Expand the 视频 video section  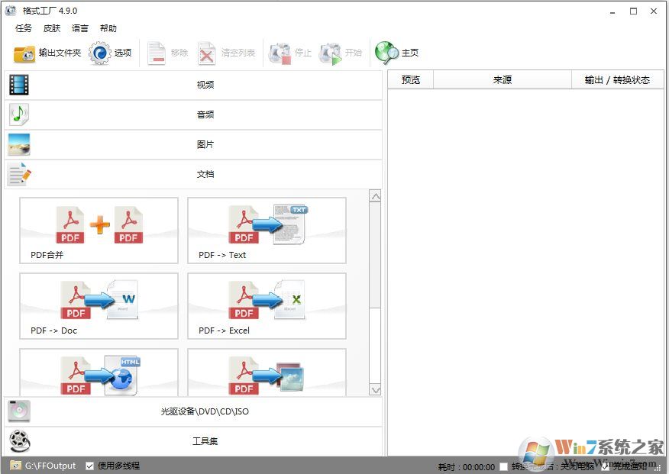coord(193,85)
